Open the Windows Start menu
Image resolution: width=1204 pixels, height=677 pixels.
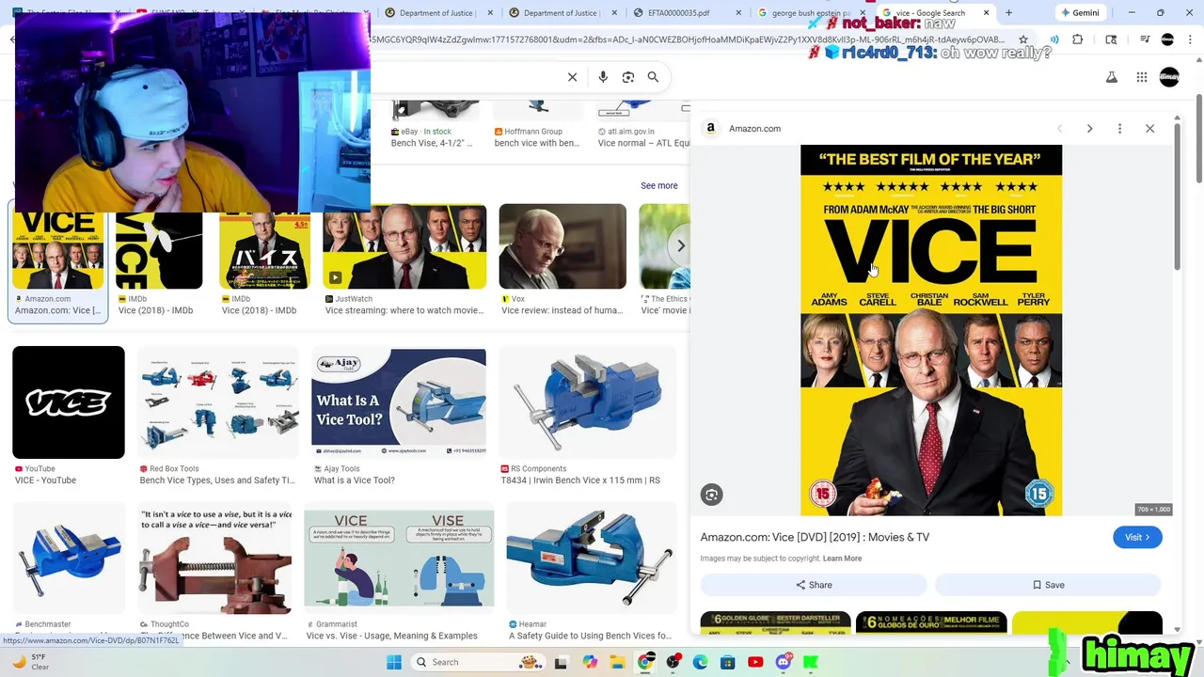tap(393, 662)
